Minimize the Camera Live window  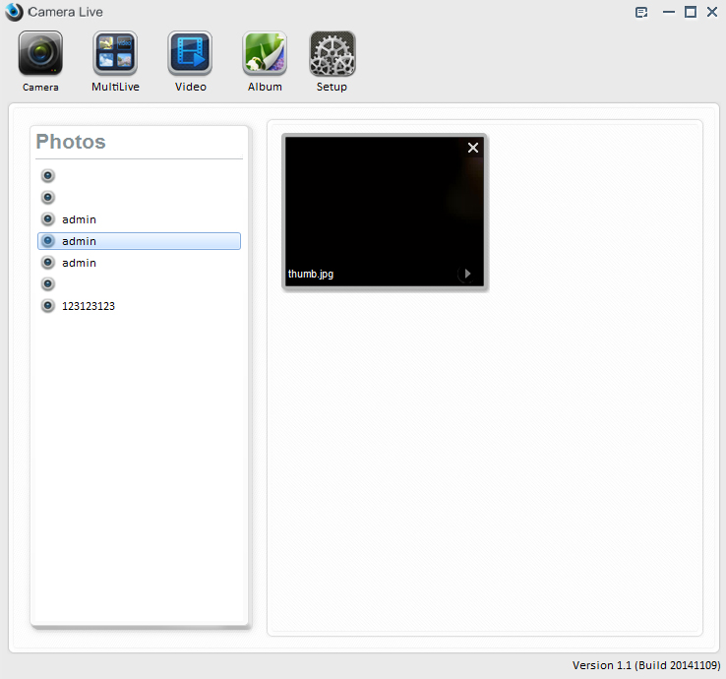click(x=669, y=12)
